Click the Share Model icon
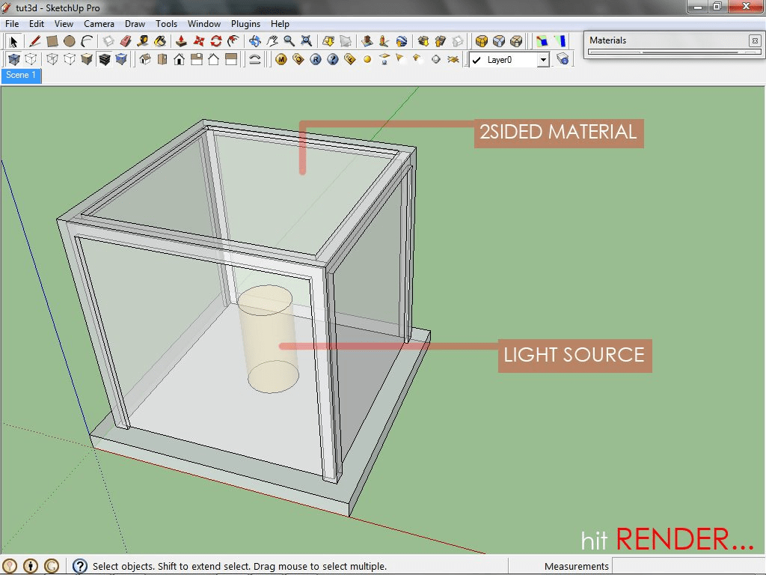 point(440,42)
